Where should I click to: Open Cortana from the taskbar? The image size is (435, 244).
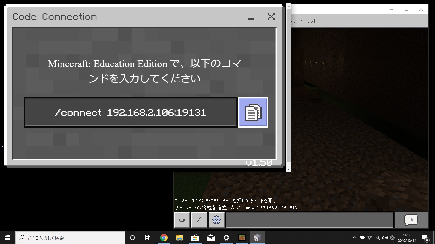coord(132,238)
